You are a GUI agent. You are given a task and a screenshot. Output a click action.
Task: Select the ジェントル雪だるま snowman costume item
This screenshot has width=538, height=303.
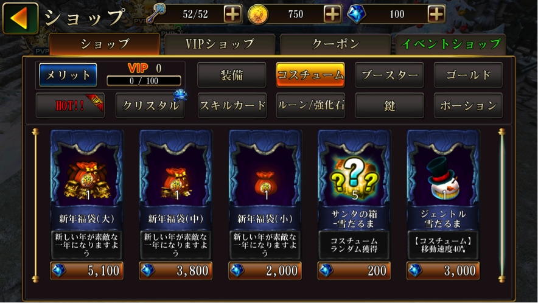click(443, 195)
